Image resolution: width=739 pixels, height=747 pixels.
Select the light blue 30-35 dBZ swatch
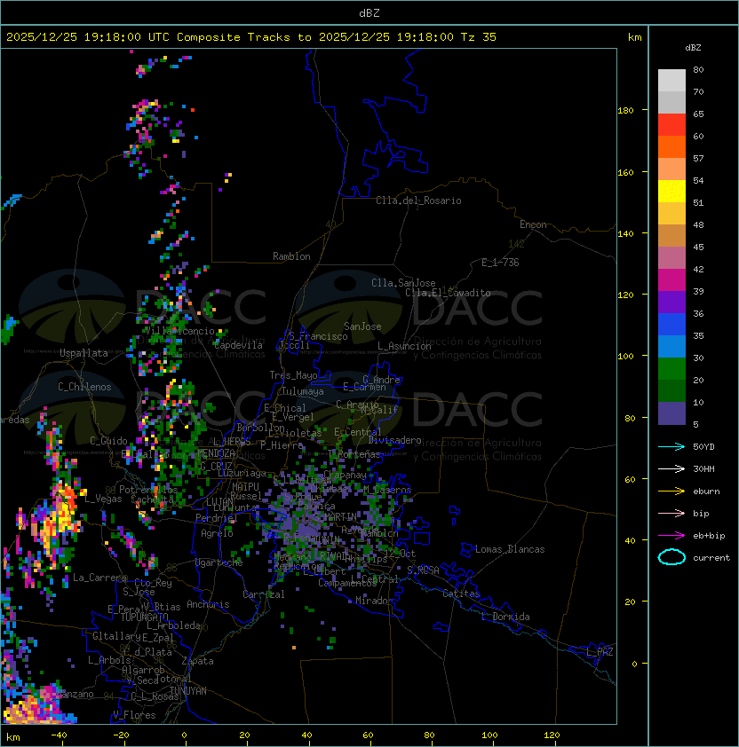[671, 347]
